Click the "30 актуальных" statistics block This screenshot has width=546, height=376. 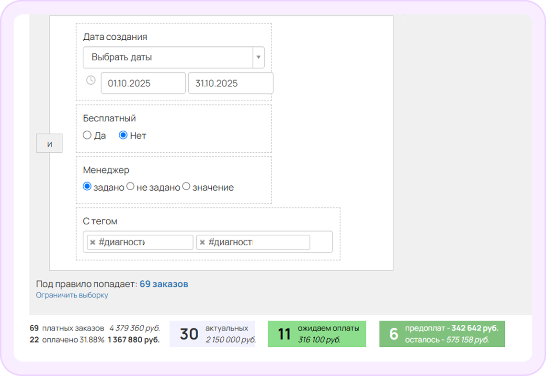[212, 334]
